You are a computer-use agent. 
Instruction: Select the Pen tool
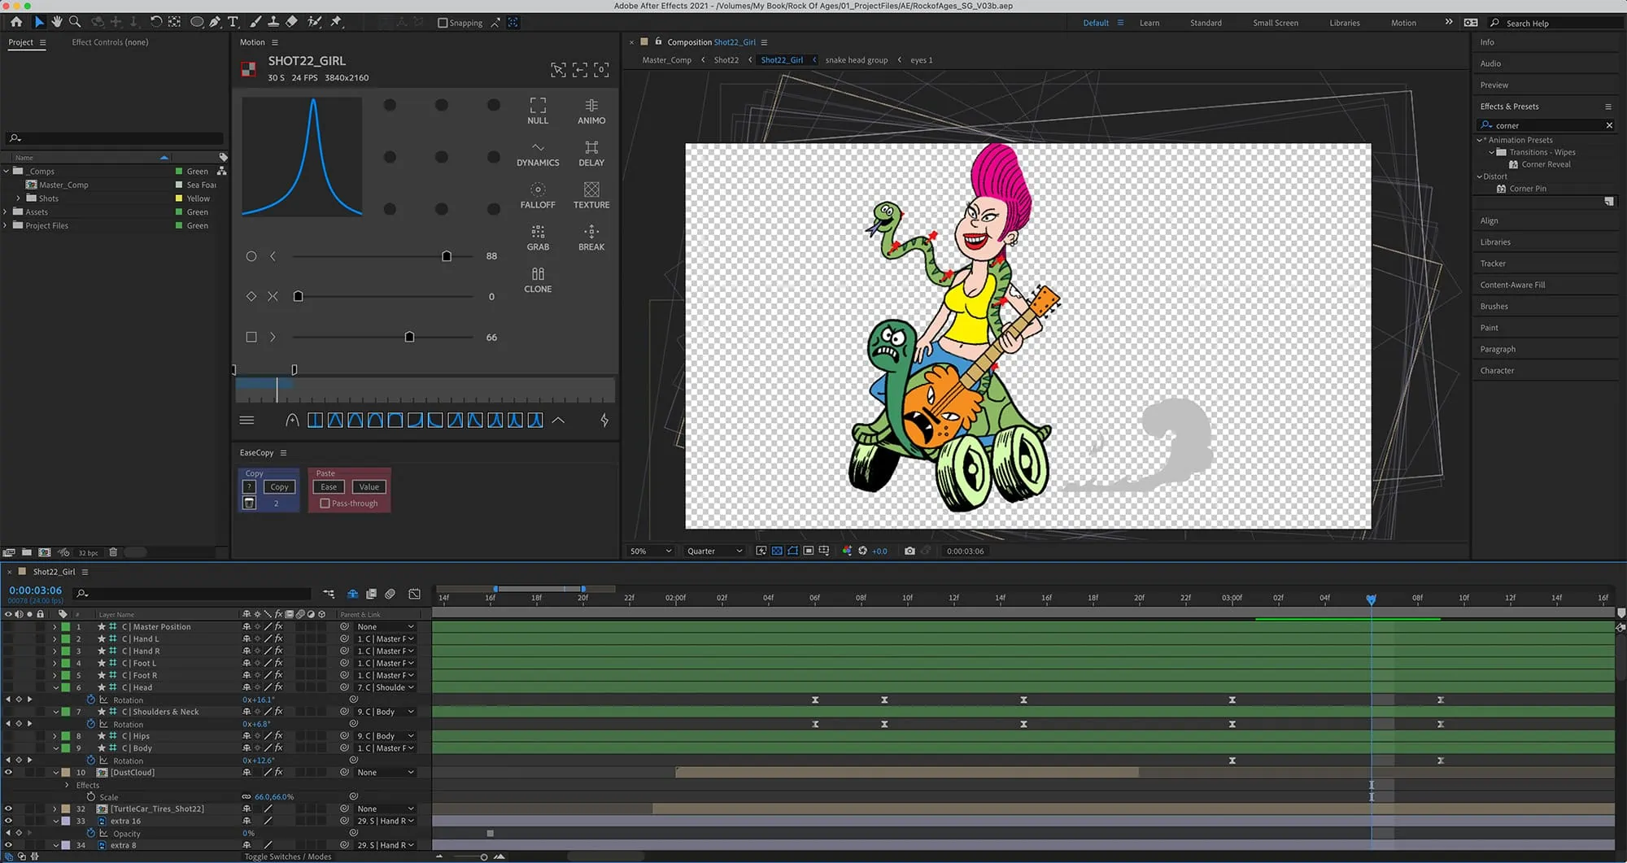point(215,22)
